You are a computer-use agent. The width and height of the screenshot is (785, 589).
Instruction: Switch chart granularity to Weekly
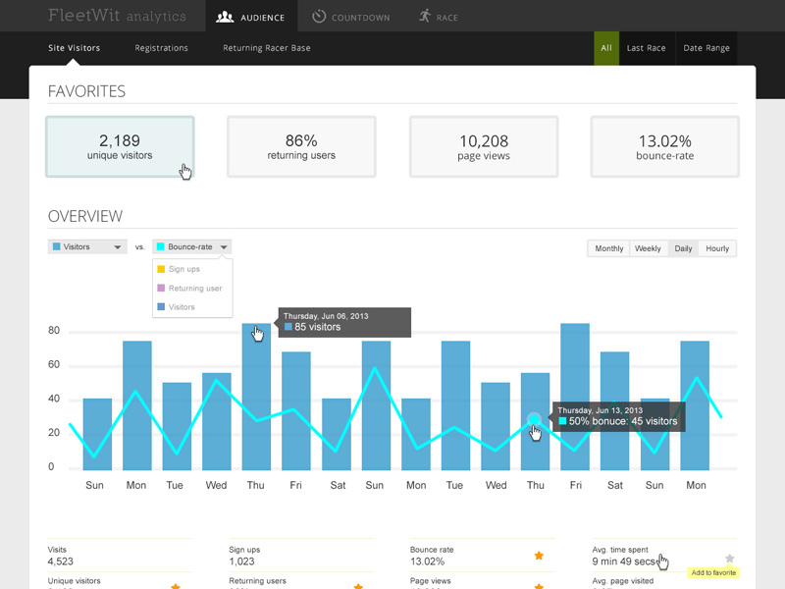[648, 248]
